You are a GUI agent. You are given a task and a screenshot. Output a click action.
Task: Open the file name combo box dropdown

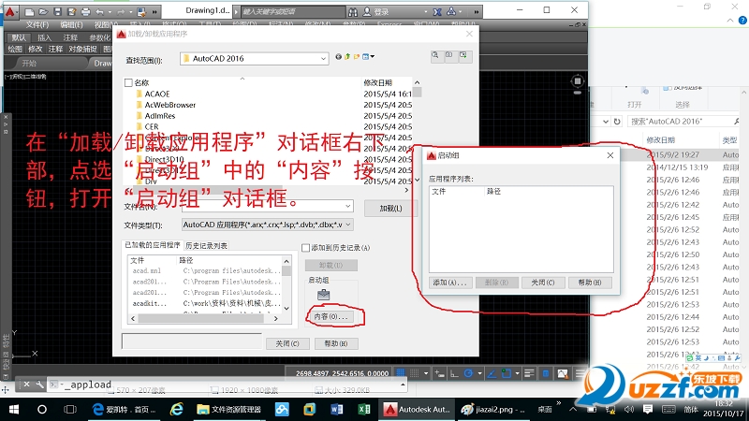click(x=347, y=206)
